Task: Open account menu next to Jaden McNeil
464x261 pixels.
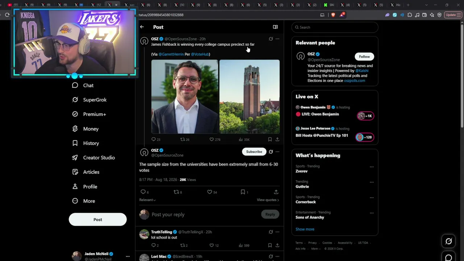Action: pyautogui.click(x=128, y=256)
